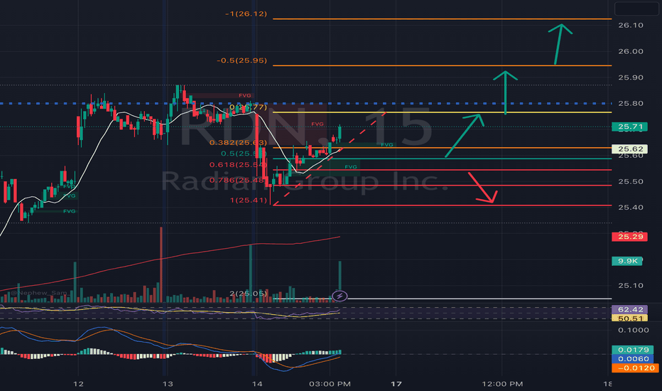
Task: Click the white 25.62 price label
Action: 630,149
